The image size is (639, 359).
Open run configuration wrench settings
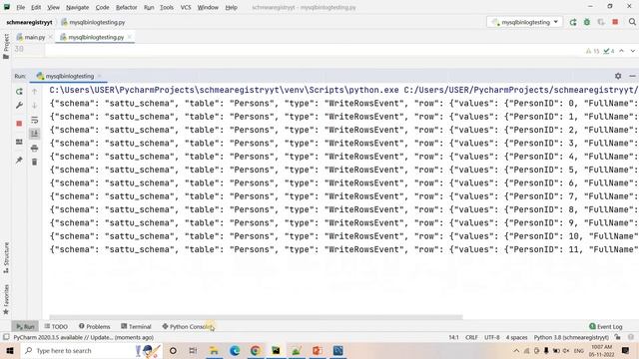point(19,106)
